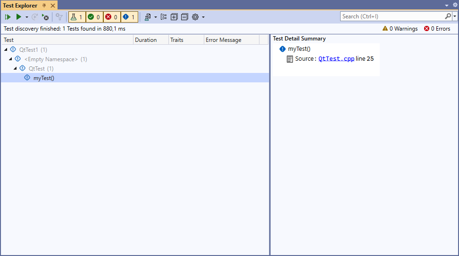Click the Run failed tests icon
The height and width of the screenshot is (256, 459).
point(45,17)
